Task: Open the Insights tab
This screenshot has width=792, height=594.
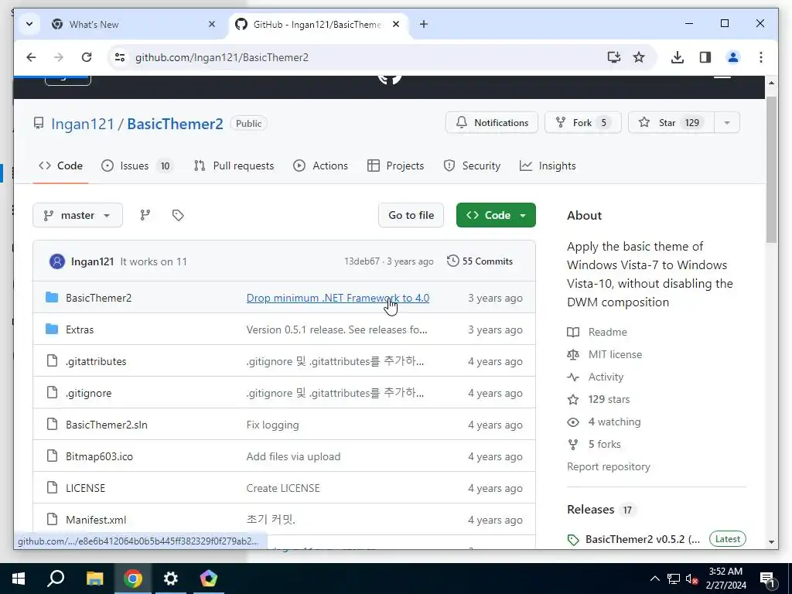Action: pos(548,166)
